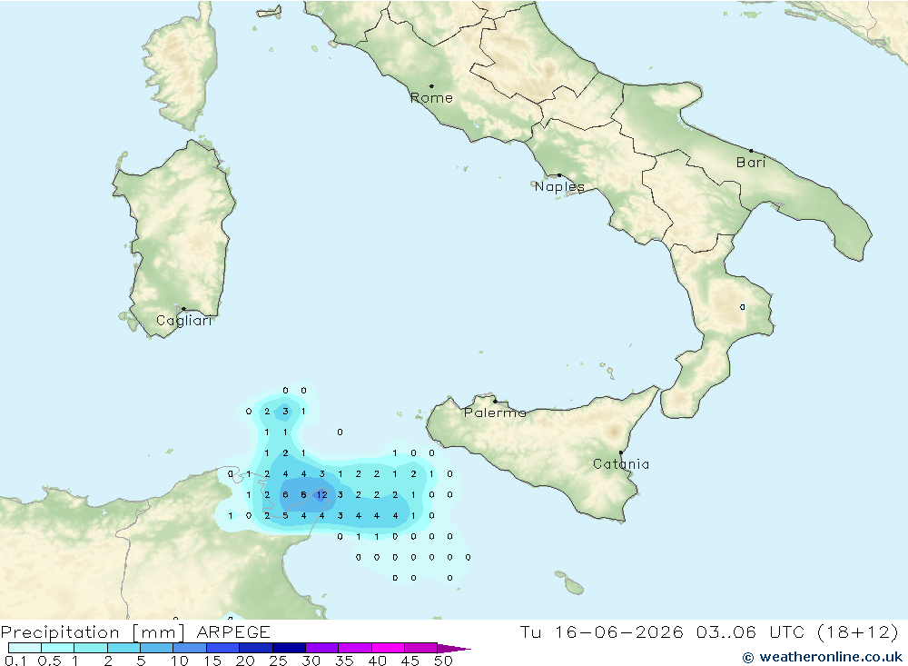Select the 10–15 mm legend swatch
The image size is (908, 666).
(x=190, y=648)
